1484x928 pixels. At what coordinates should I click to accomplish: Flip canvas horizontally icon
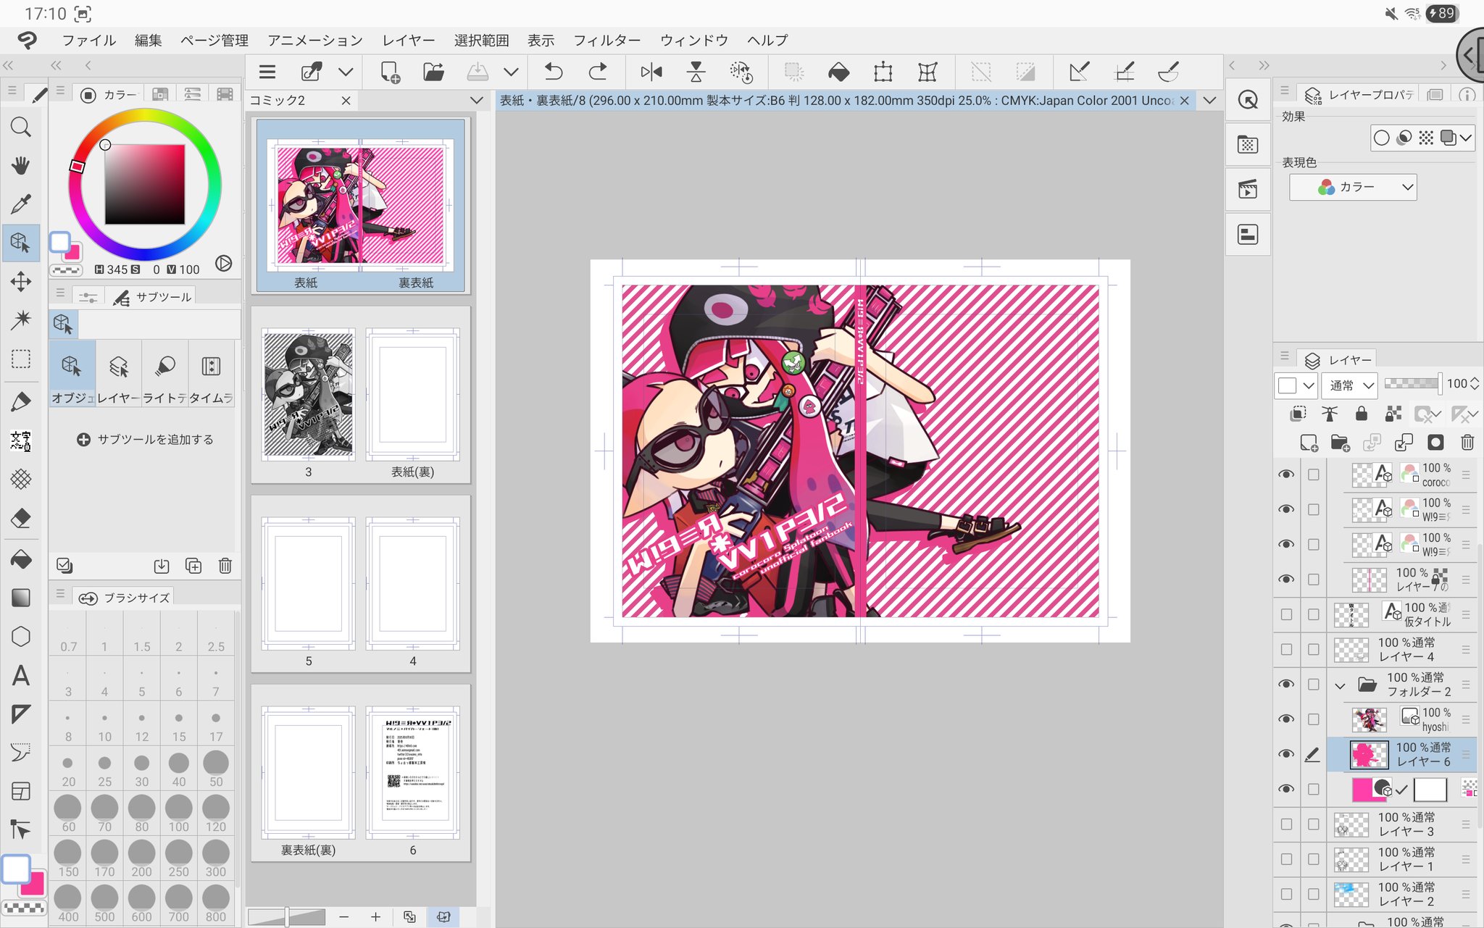coord(651,72)
